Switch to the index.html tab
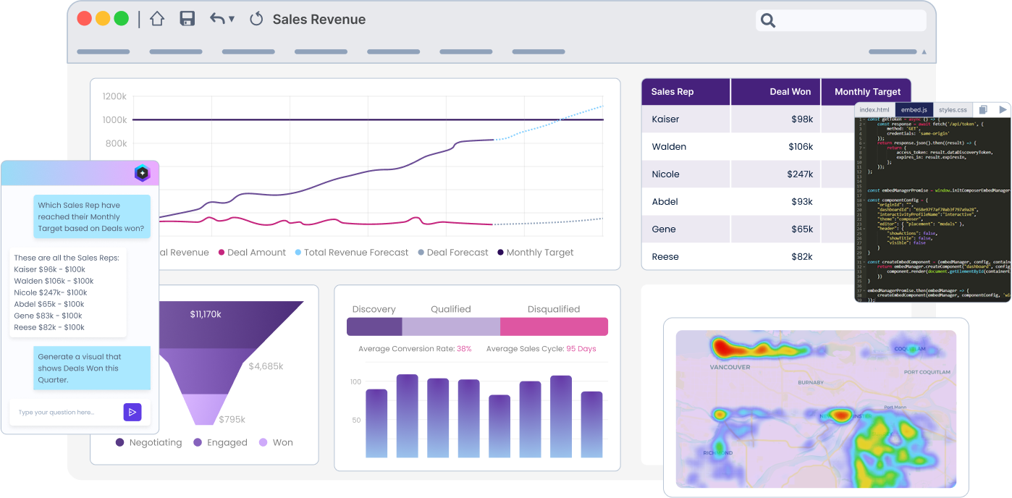1012x498 pixels. point(874,110)
